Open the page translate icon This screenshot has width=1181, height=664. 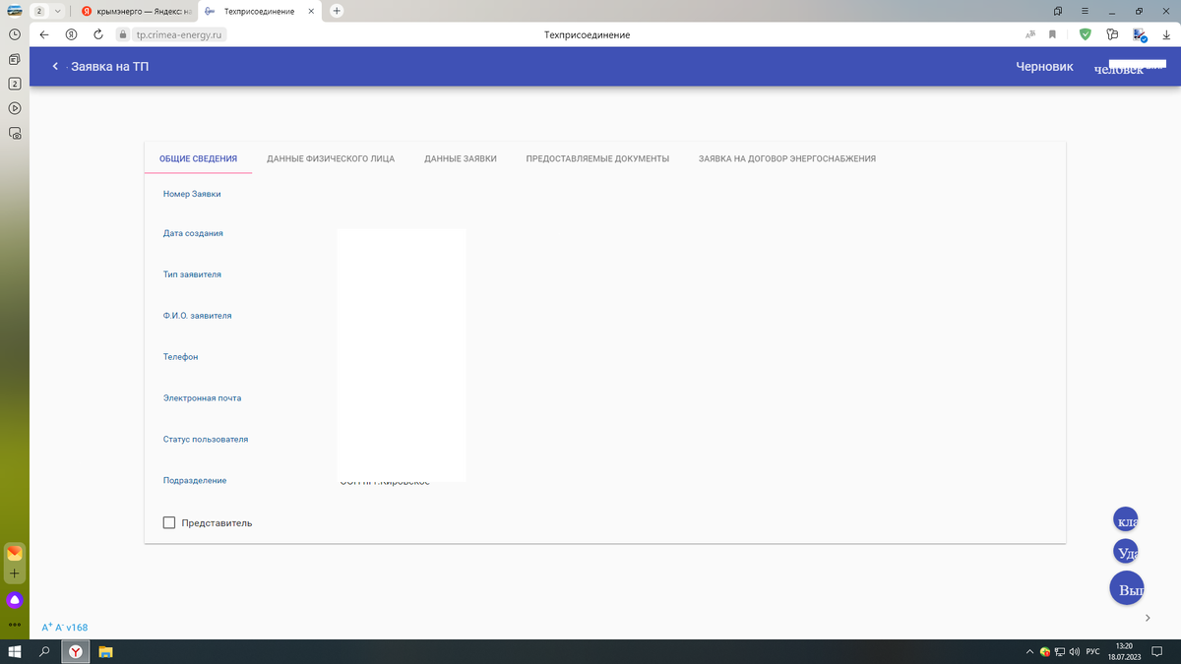1030,34
